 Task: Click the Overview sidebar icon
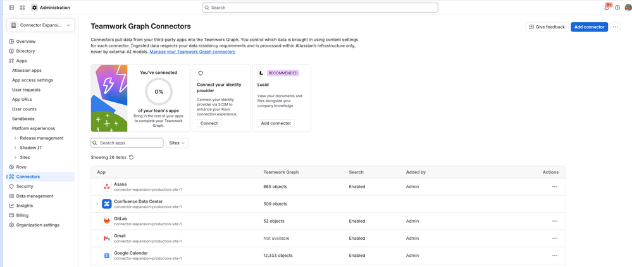click(11, 42)
